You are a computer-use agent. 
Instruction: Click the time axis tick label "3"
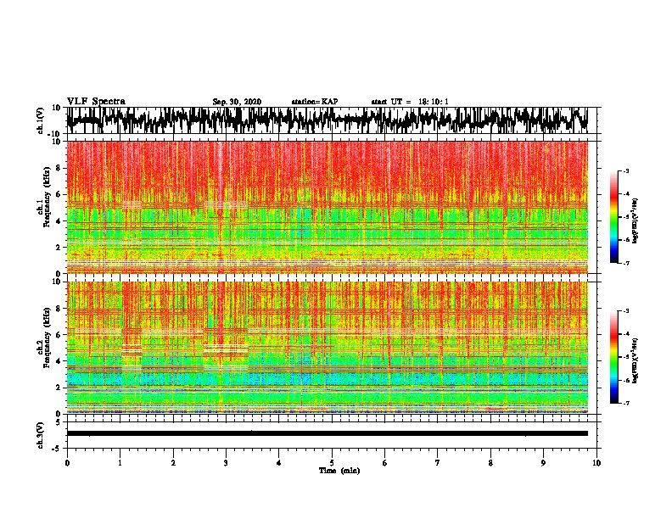point(226,463)
